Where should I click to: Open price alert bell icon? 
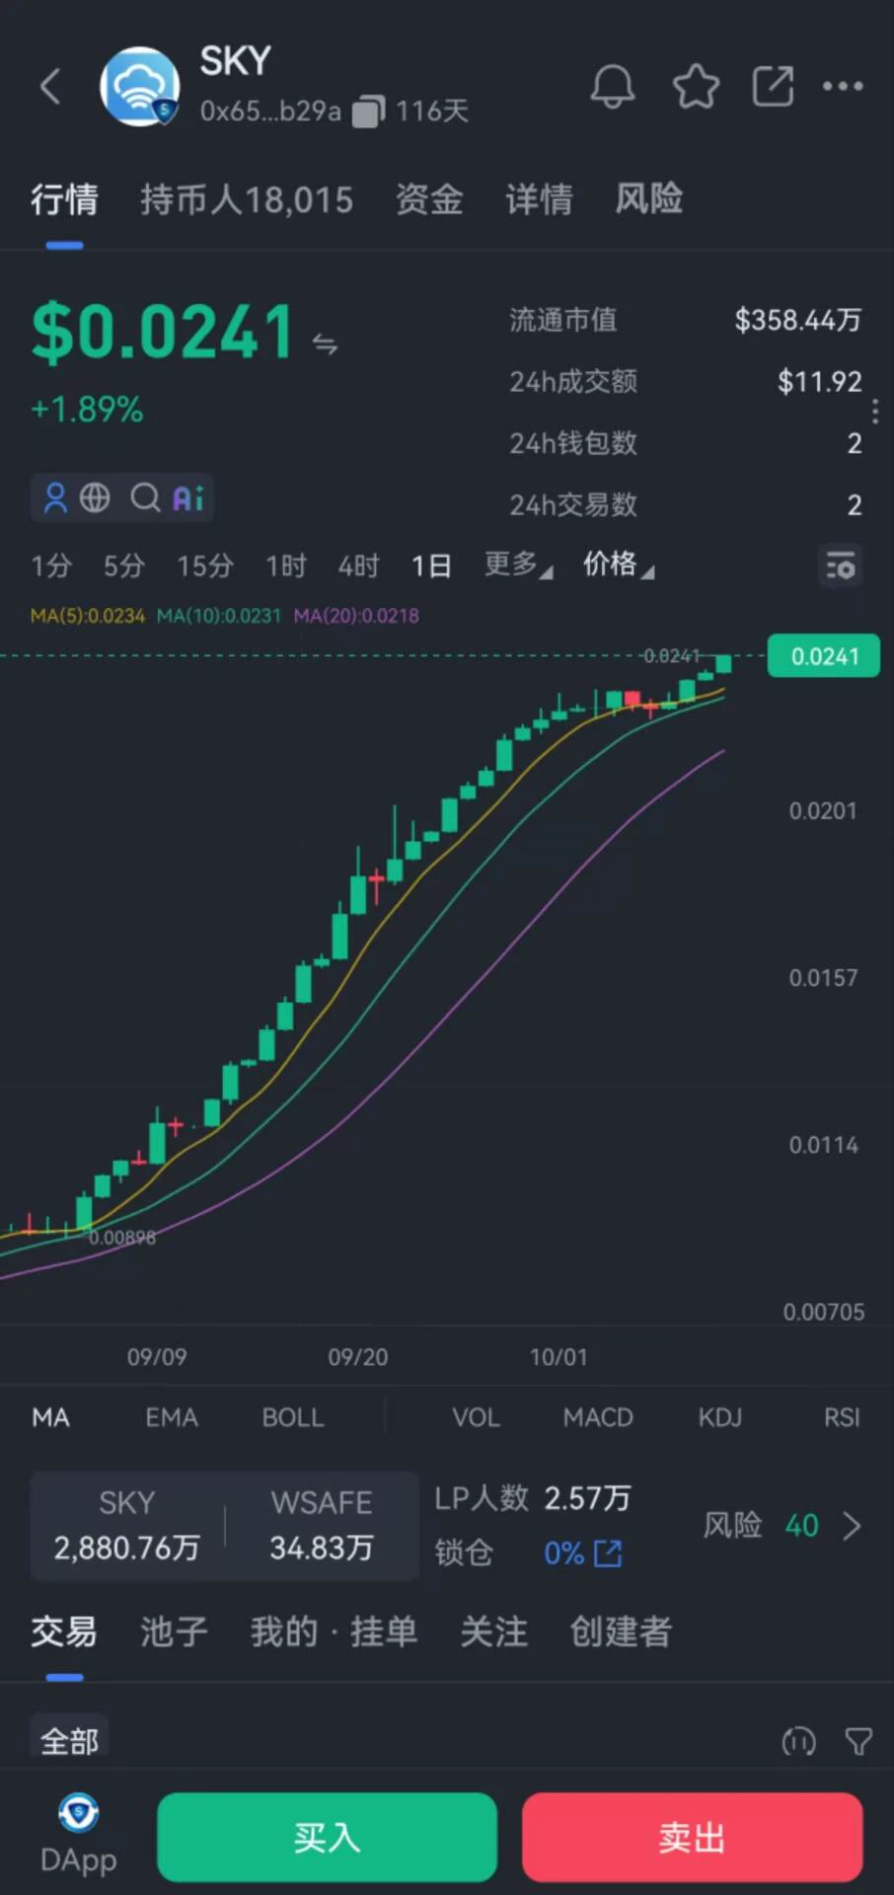[613, 87]
